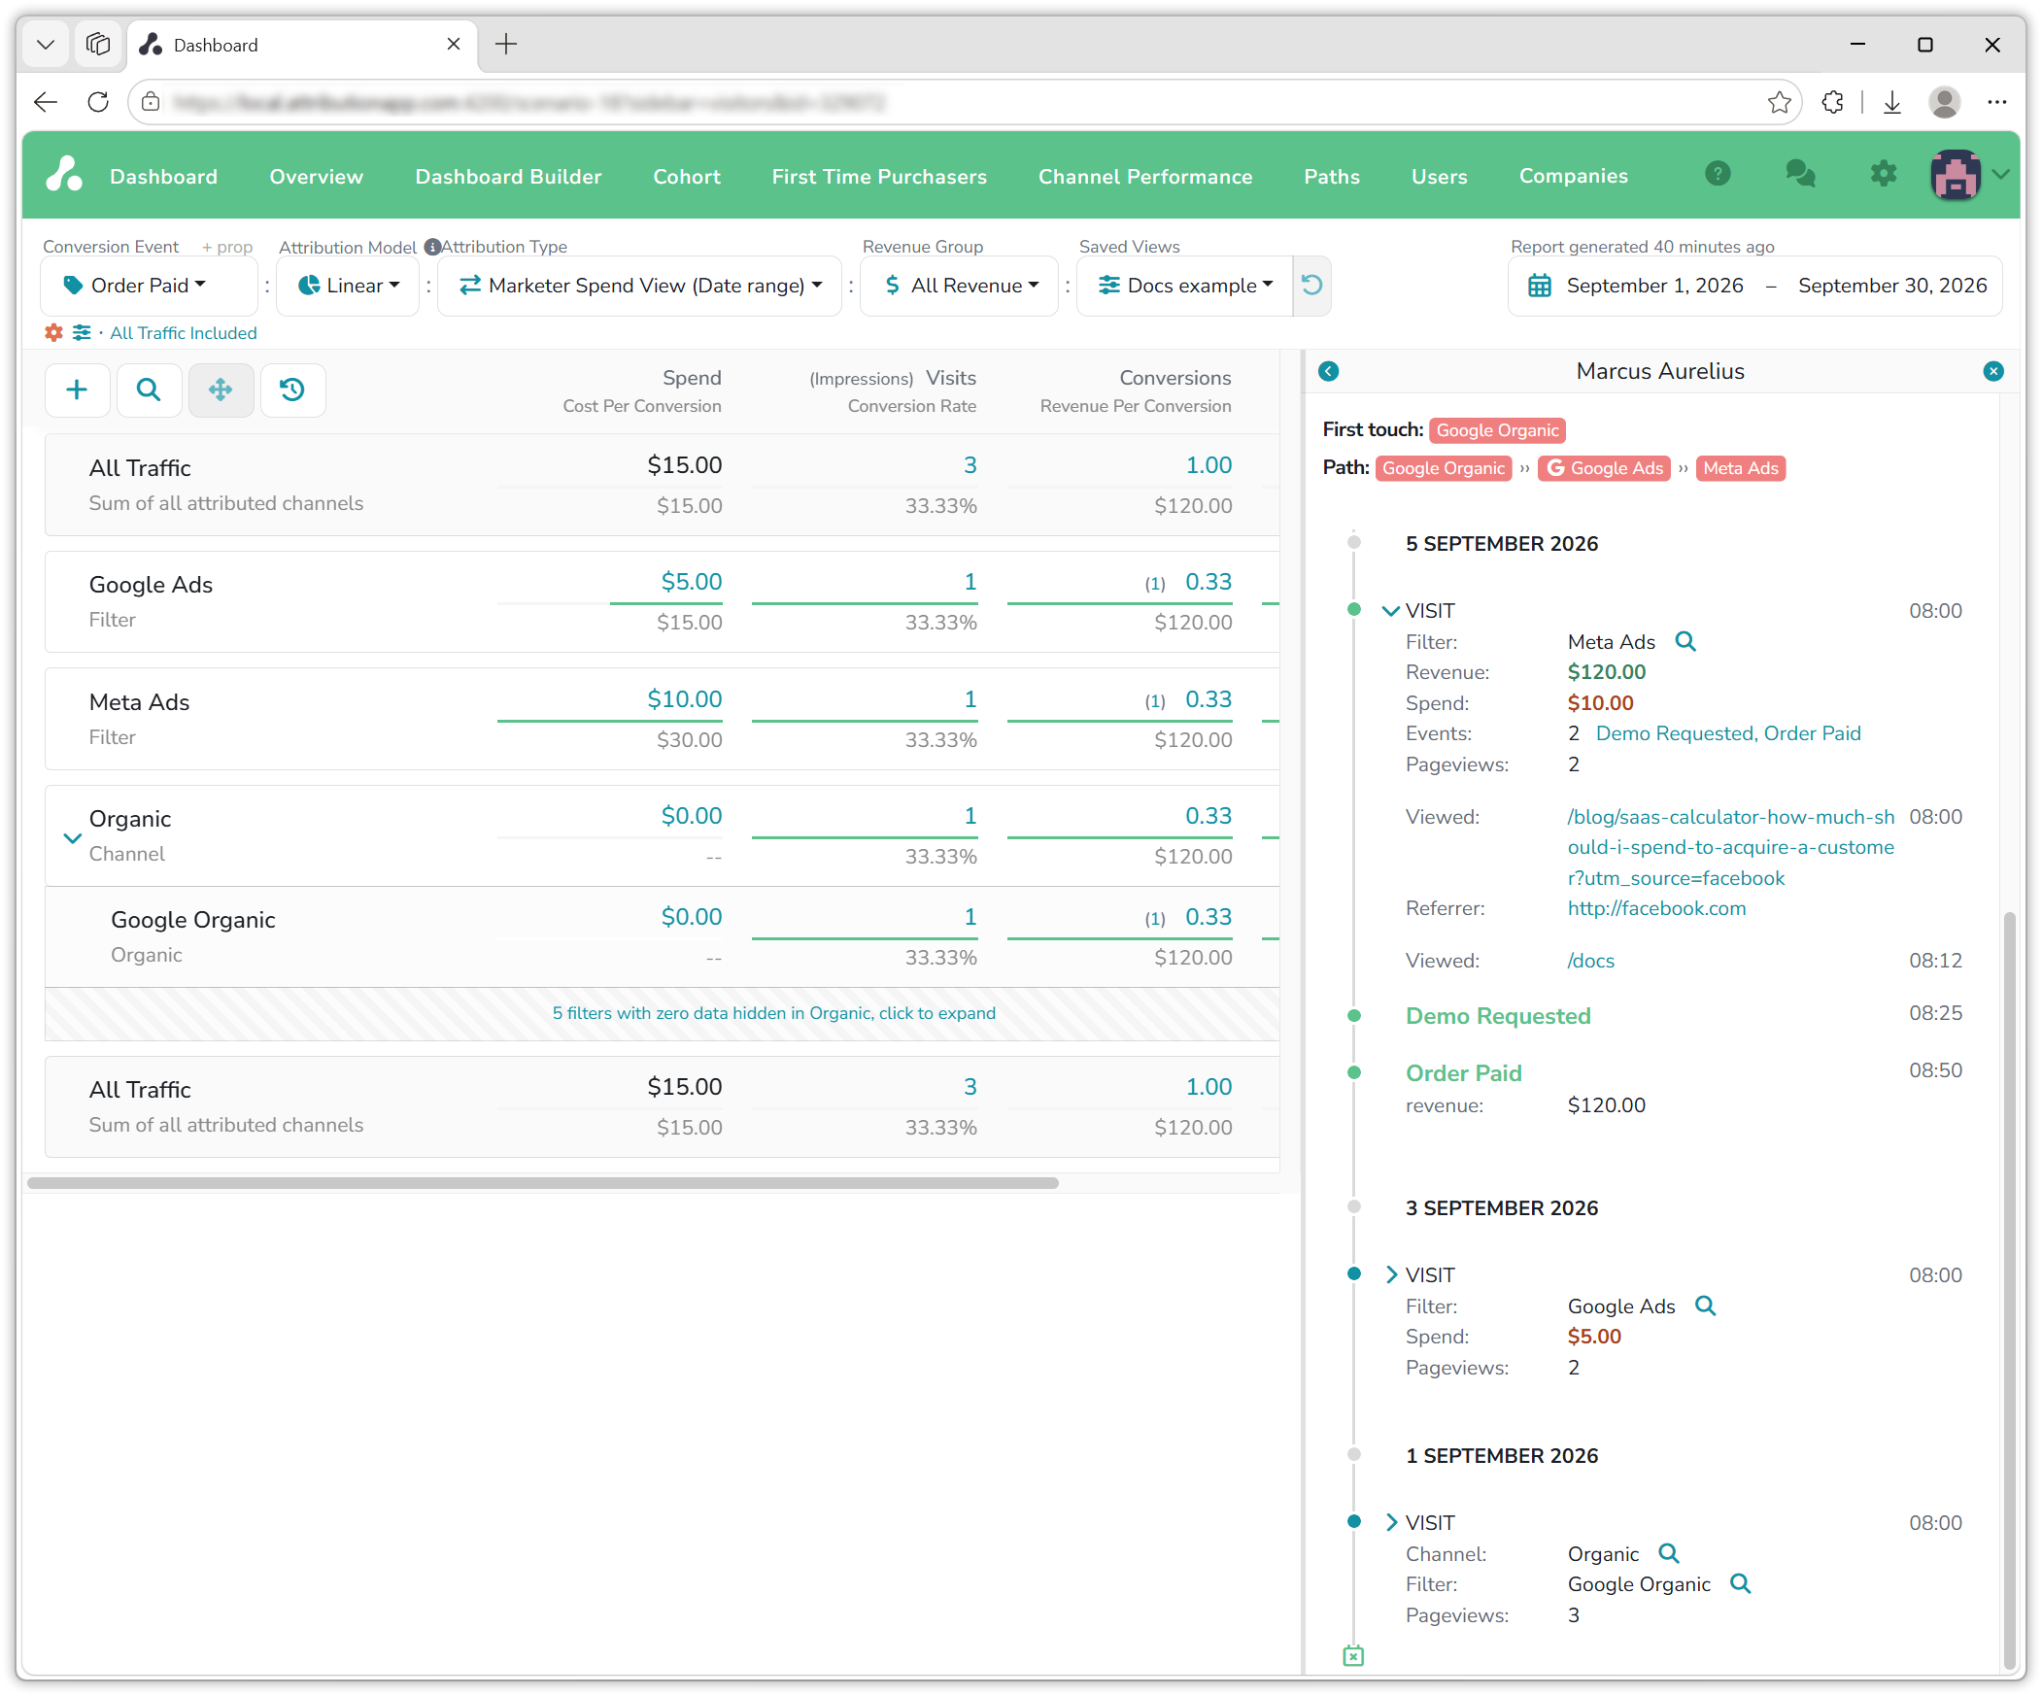Click the app logo in green navbar
The height and width of the screenshot is (1696, 2042).
click(64, 175)
